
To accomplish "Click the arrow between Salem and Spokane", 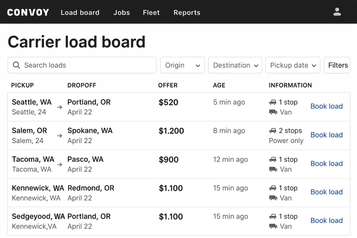I will (x=59, y=136).
